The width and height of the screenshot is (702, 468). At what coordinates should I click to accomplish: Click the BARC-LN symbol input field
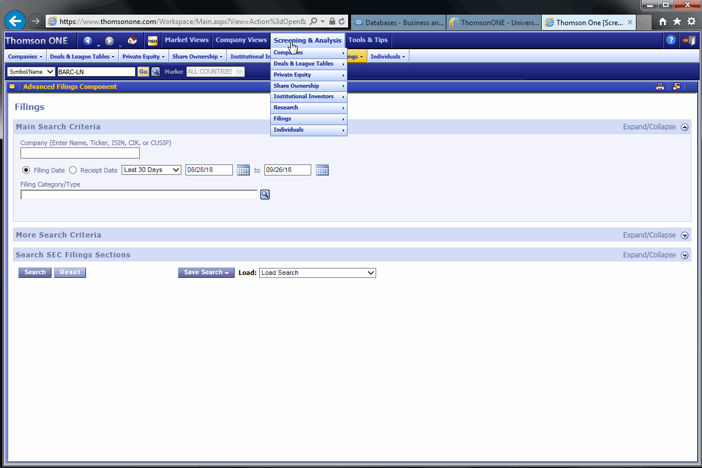pyautogui.click(x=97, y=71)
